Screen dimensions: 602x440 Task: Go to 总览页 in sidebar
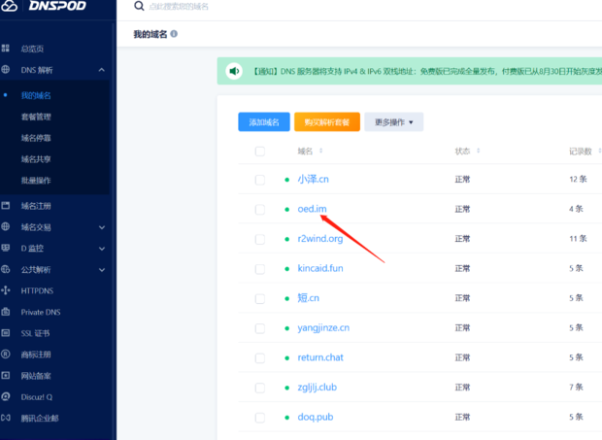32,49
